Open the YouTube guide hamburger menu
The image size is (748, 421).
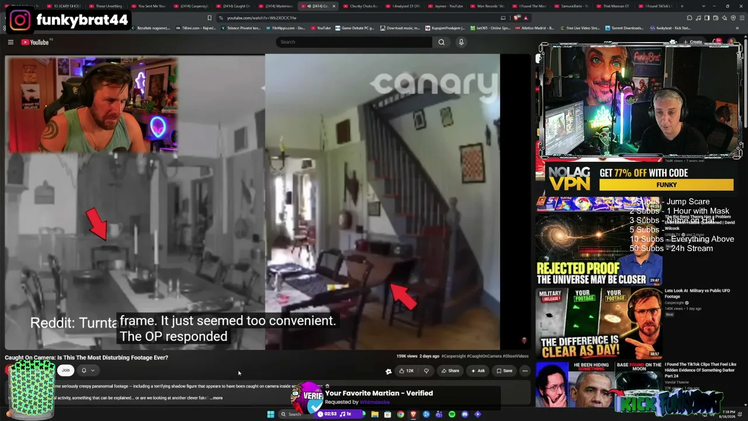11,42
